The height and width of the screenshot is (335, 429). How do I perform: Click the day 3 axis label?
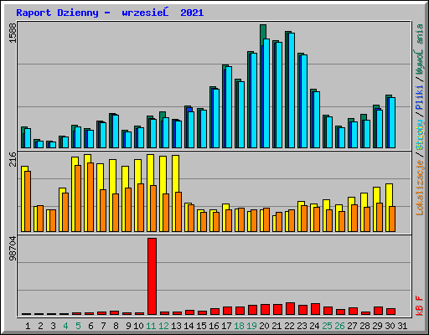(53, 326)
